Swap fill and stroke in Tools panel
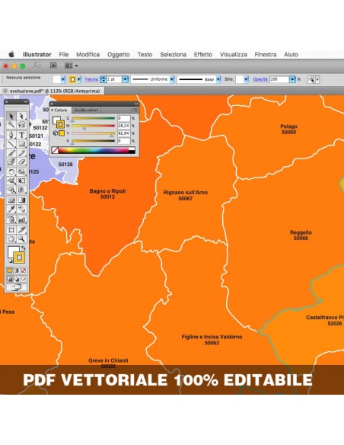 click(x=24, y=248)
